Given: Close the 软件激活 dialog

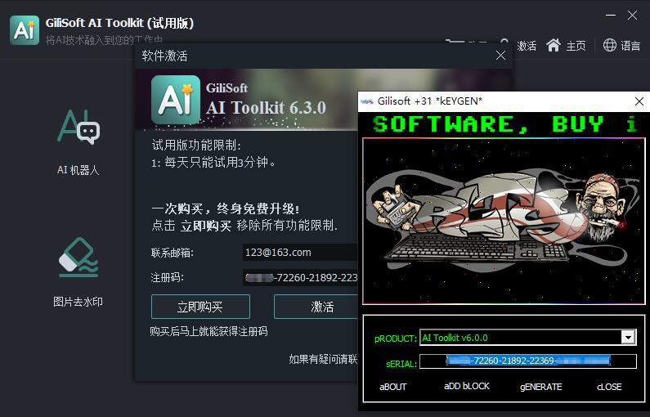Looking at the screenshot, I should [x=500, y=55].
